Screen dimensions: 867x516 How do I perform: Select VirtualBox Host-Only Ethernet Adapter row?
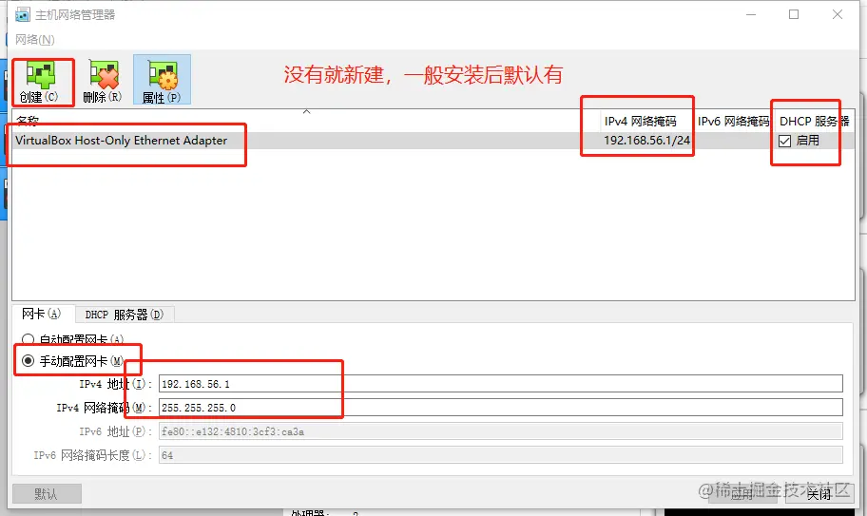(433, 141)
